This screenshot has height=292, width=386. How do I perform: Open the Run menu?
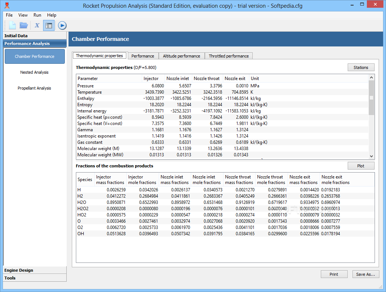(x=38, y=15)
